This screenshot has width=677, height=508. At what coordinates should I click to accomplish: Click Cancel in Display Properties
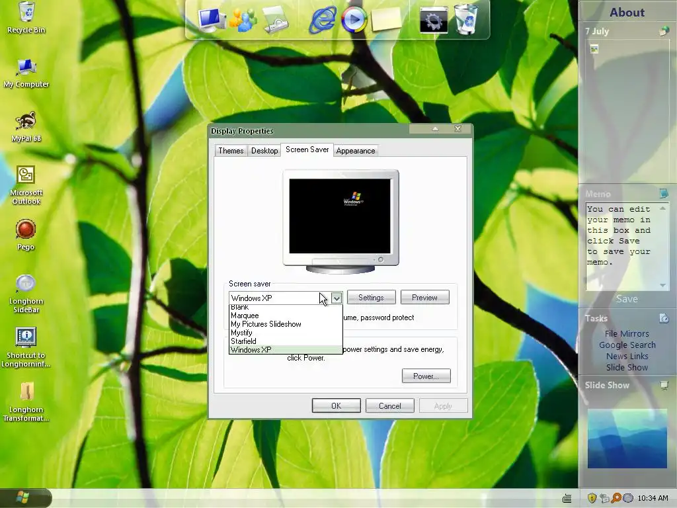(x=390, y=406)
